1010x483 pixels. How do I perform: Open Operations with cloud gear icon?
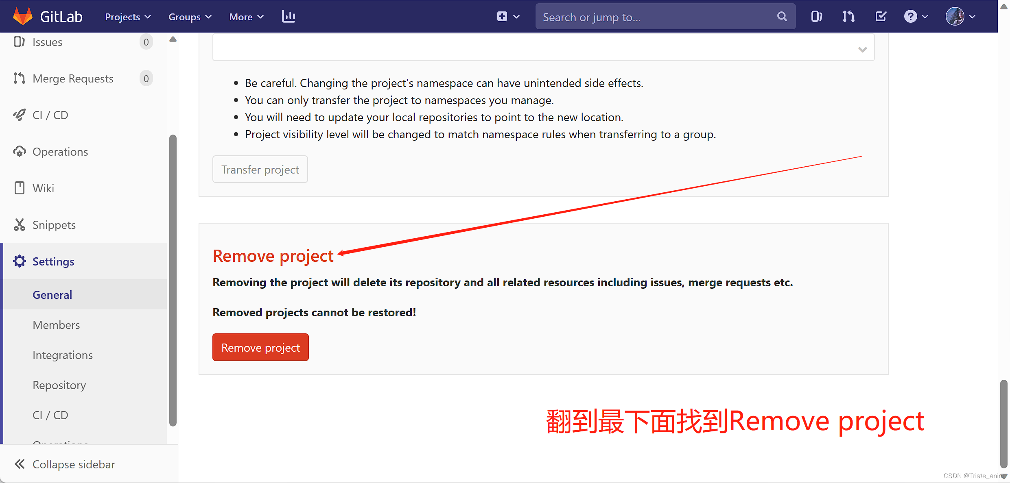click(60, 152)
